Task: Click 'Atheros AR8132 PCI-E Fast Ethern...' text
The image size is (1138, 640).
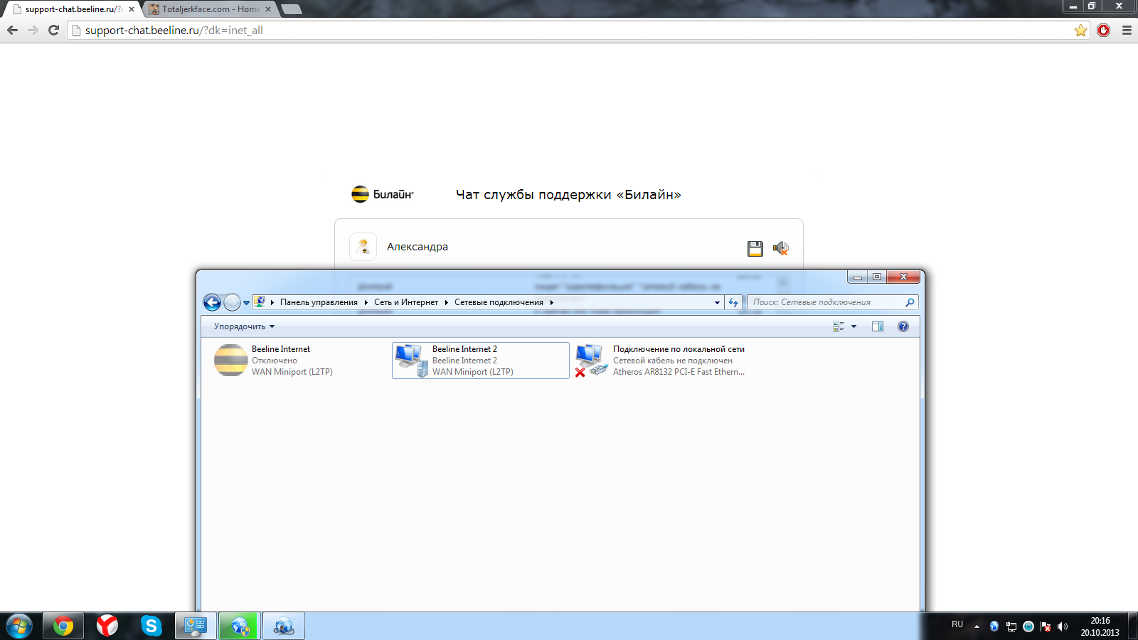Action: pos(679,372)
